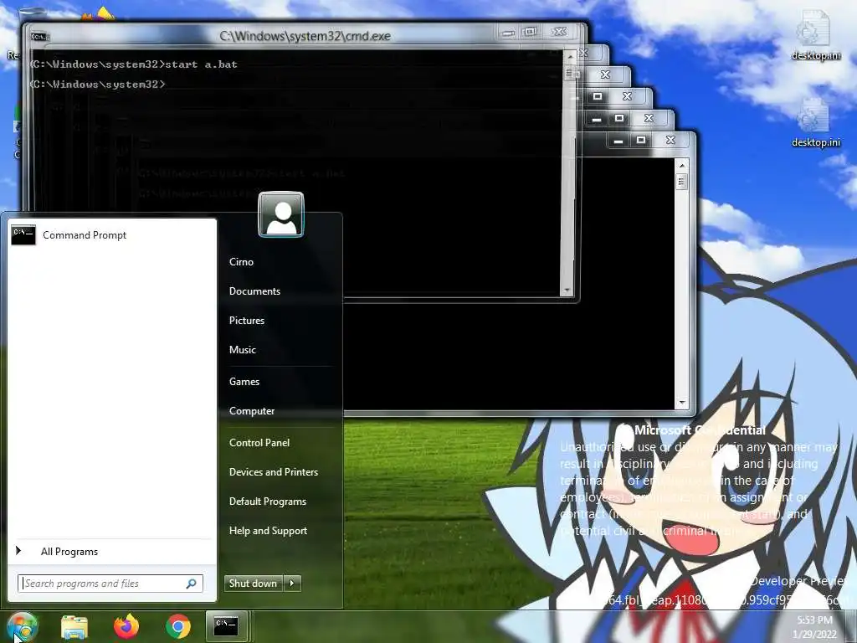
Task: Click the user account picture
Action: click(281, 214)
